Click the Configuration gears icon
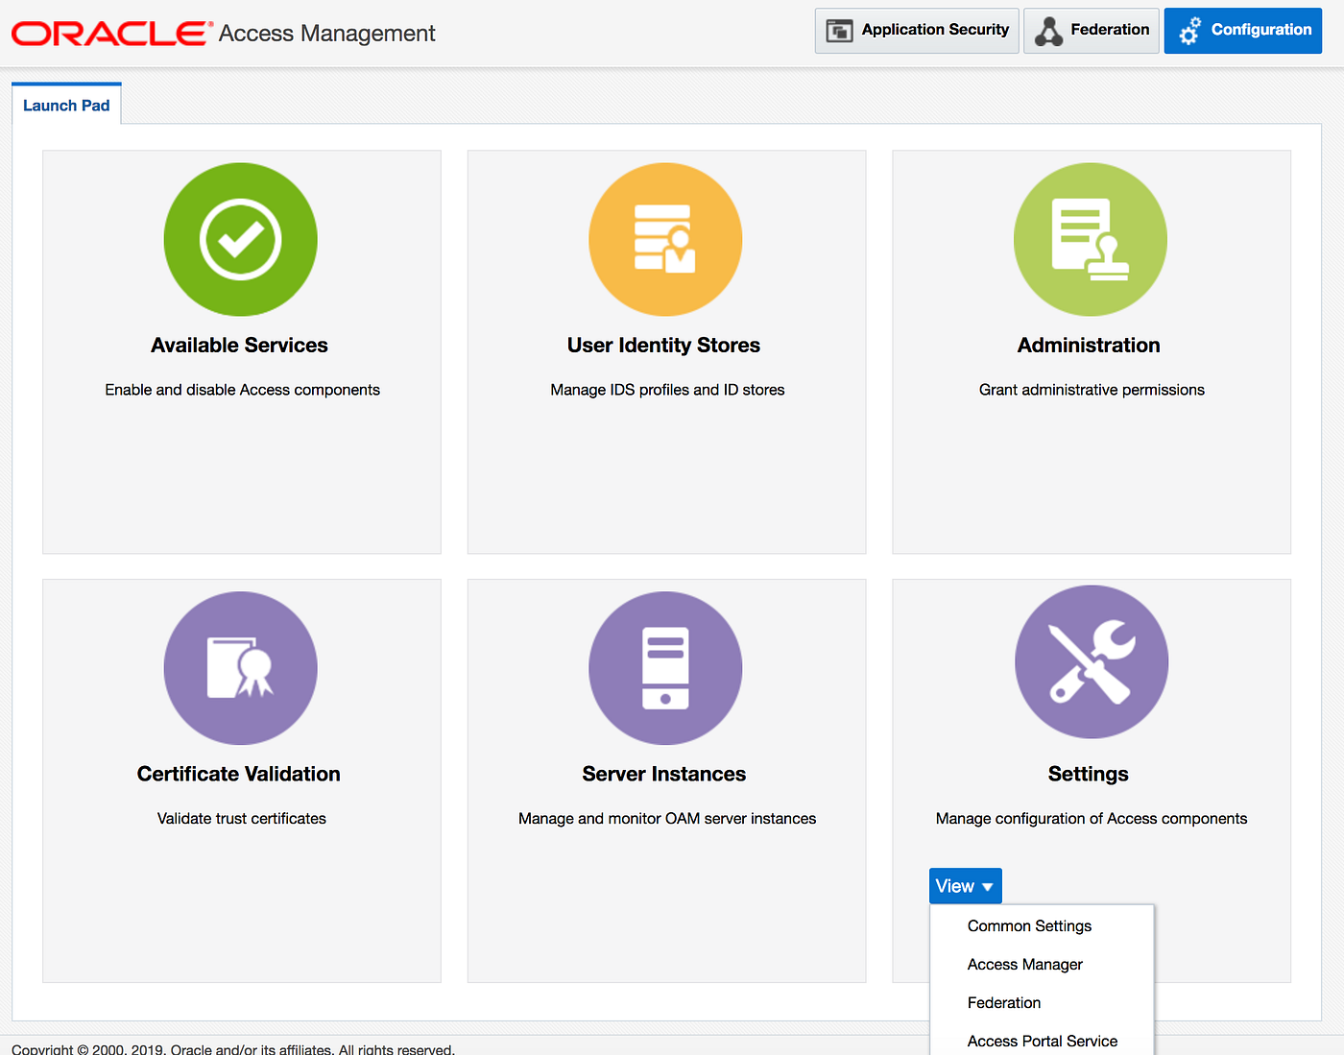This screenshot has width=1344, height=1055. [x=1189, y=31]
